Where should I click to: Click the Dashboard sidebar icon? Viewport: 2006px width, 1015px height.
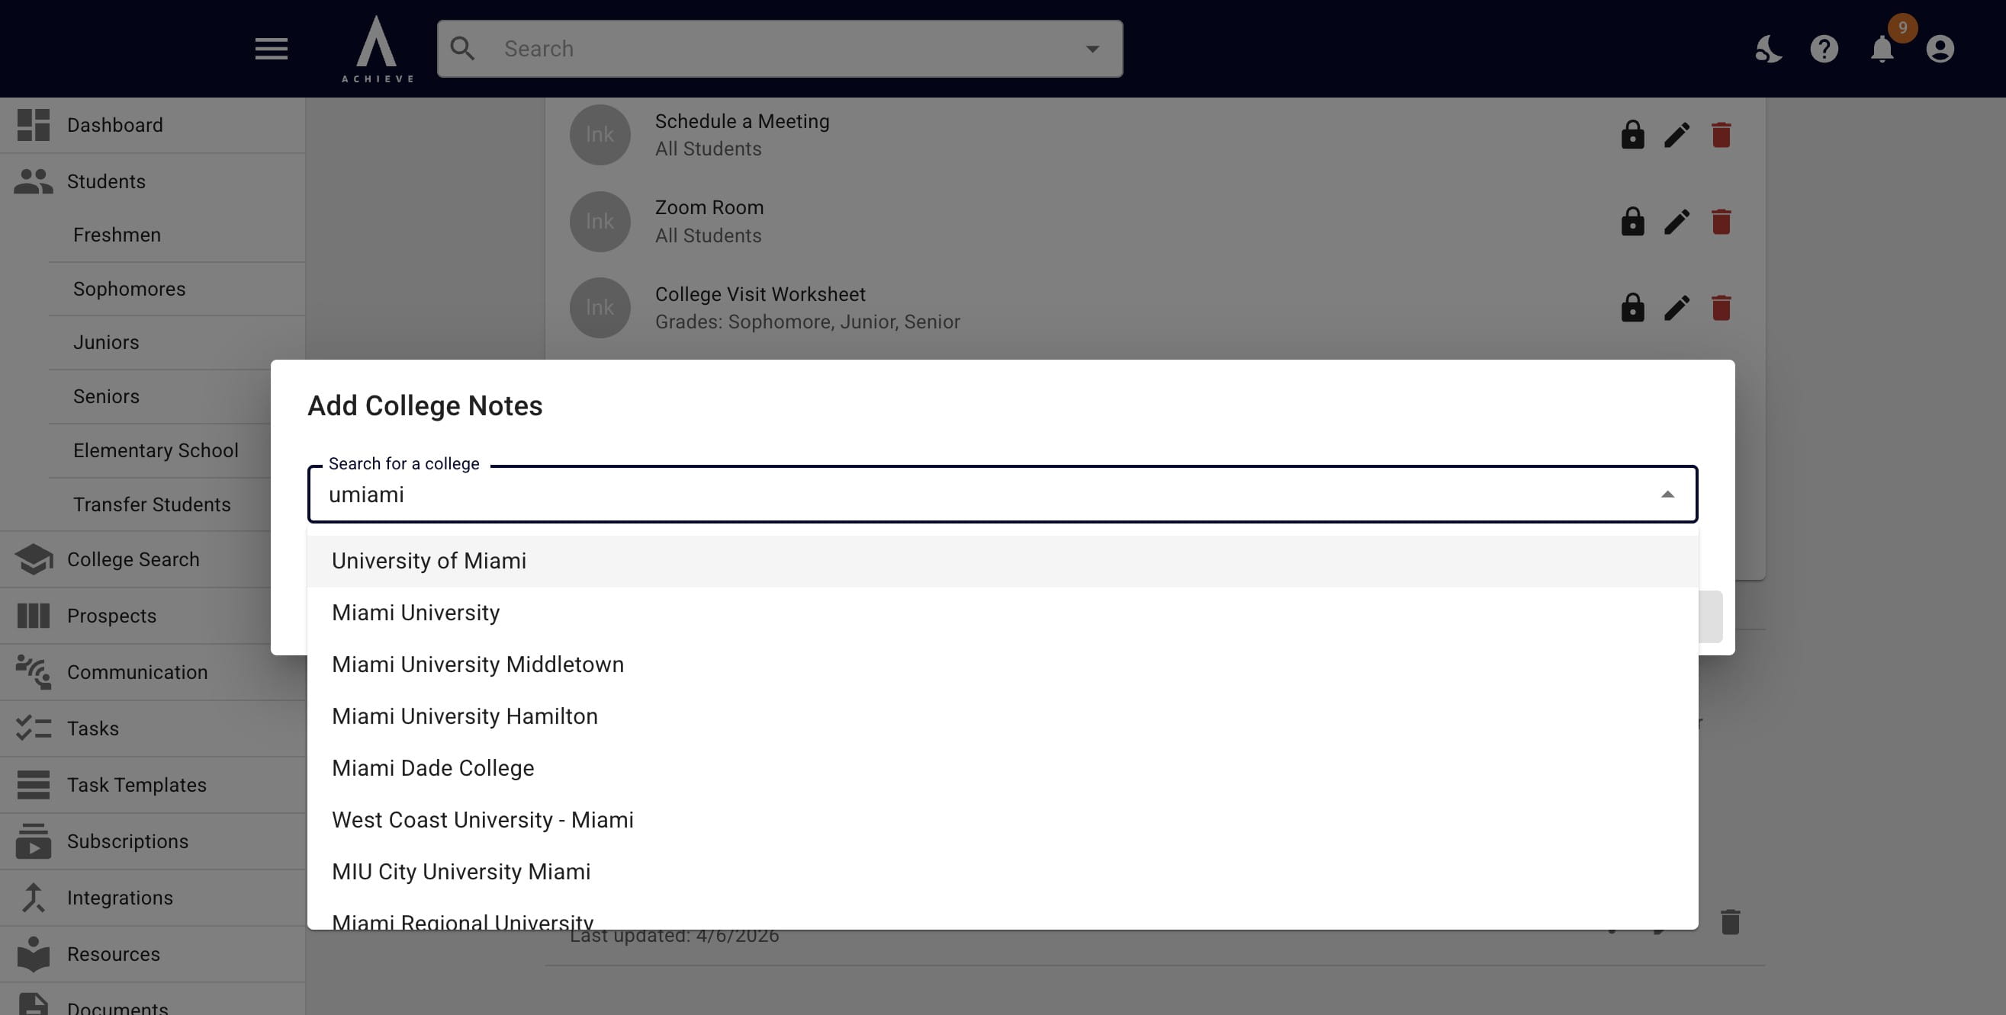click(34, 125)
